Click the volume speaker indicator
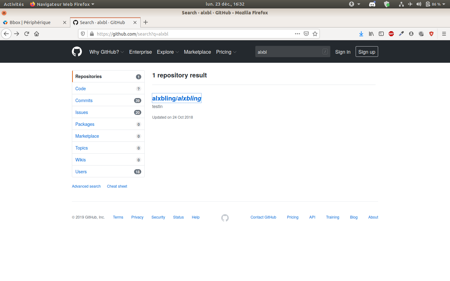The height and width of the screenshot is (281, 450). tap(419, 4)
